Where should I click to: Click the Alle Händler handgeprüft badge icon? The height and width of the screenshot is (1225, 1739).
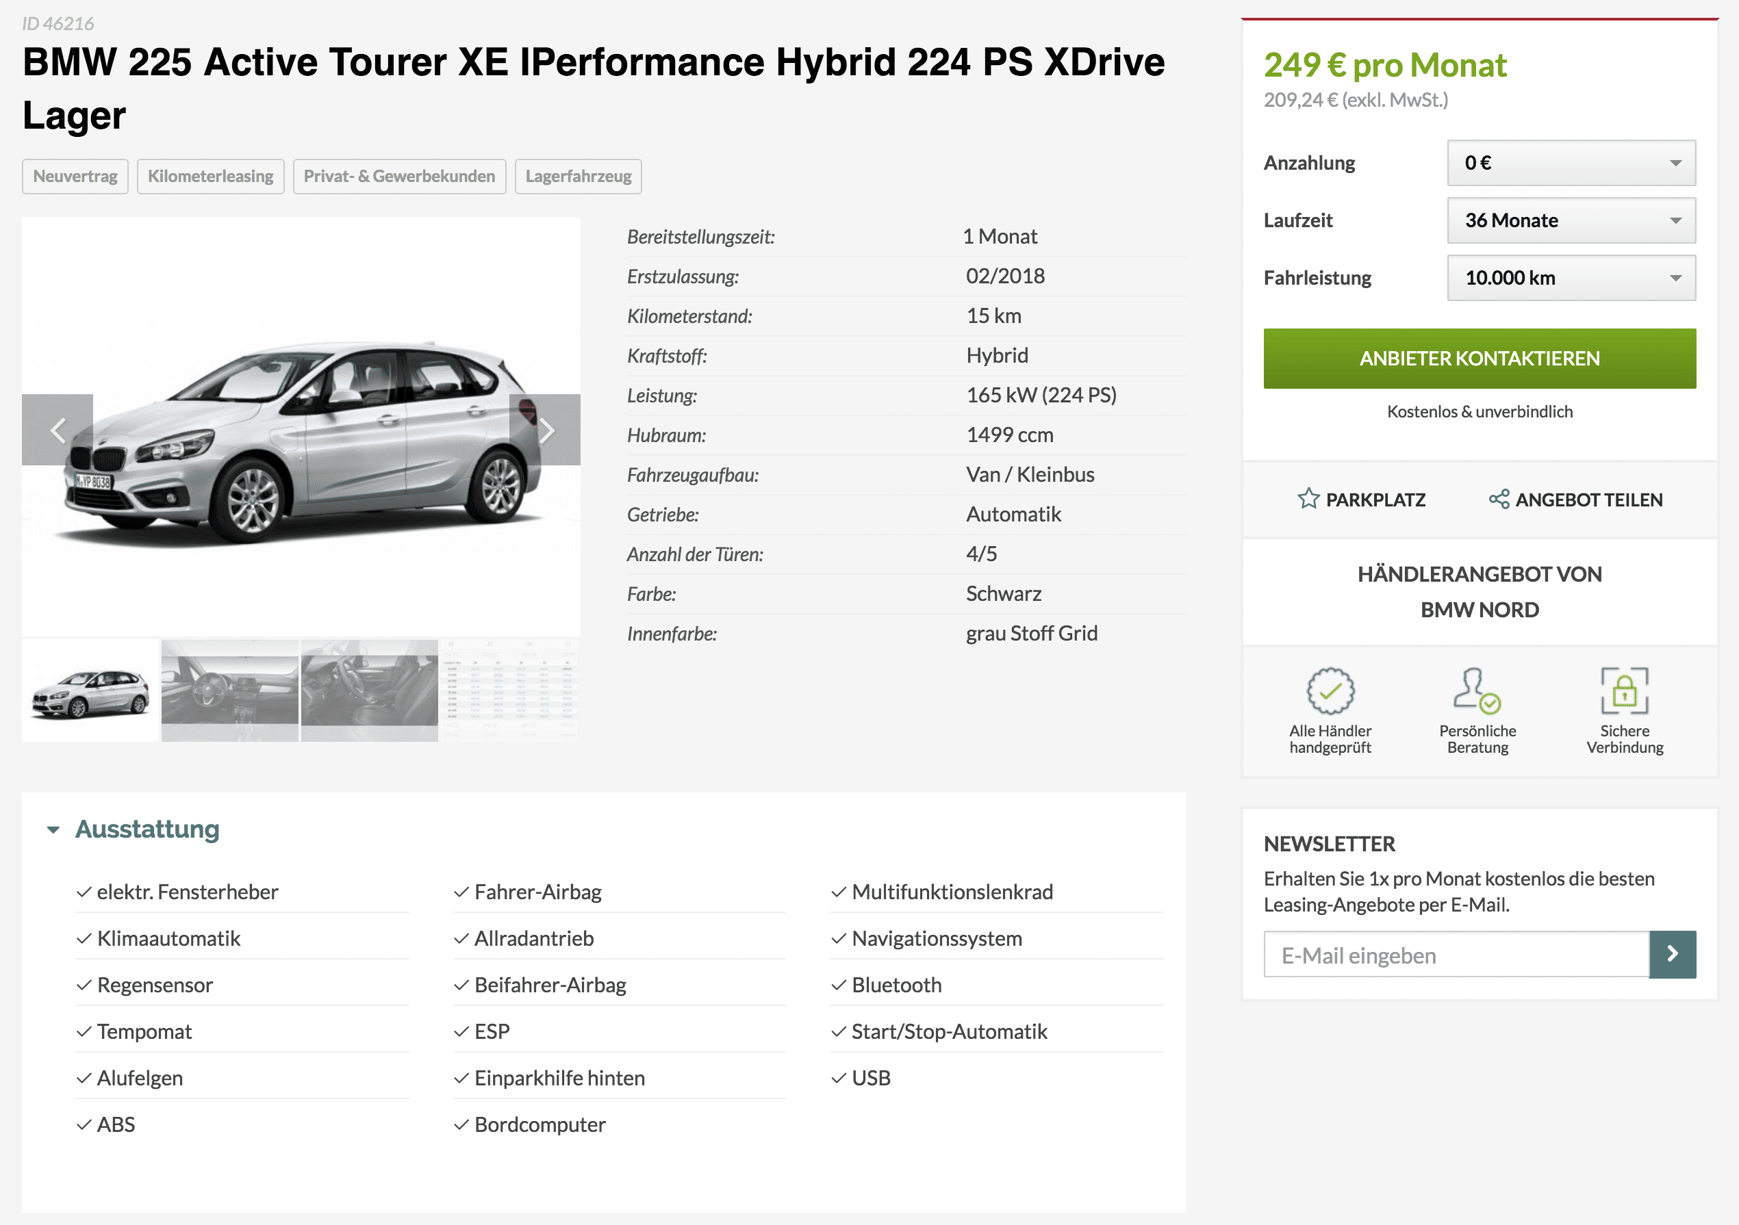click(1330, 691)
